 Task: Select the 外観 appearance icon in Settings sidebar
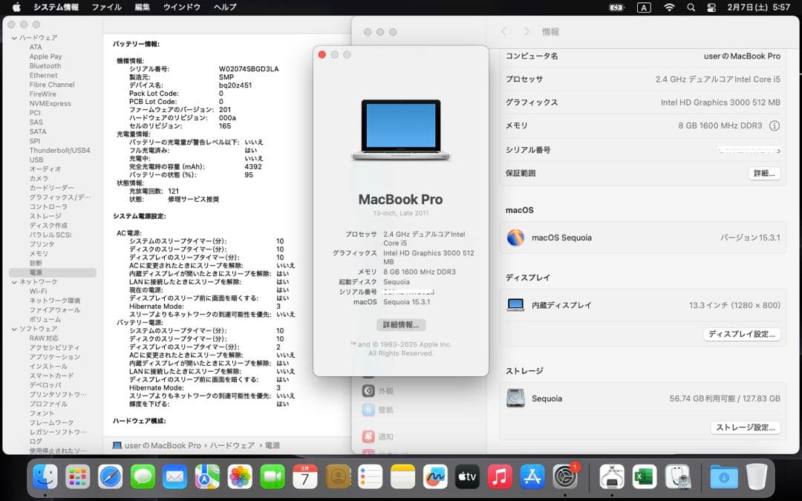point(370,390)
